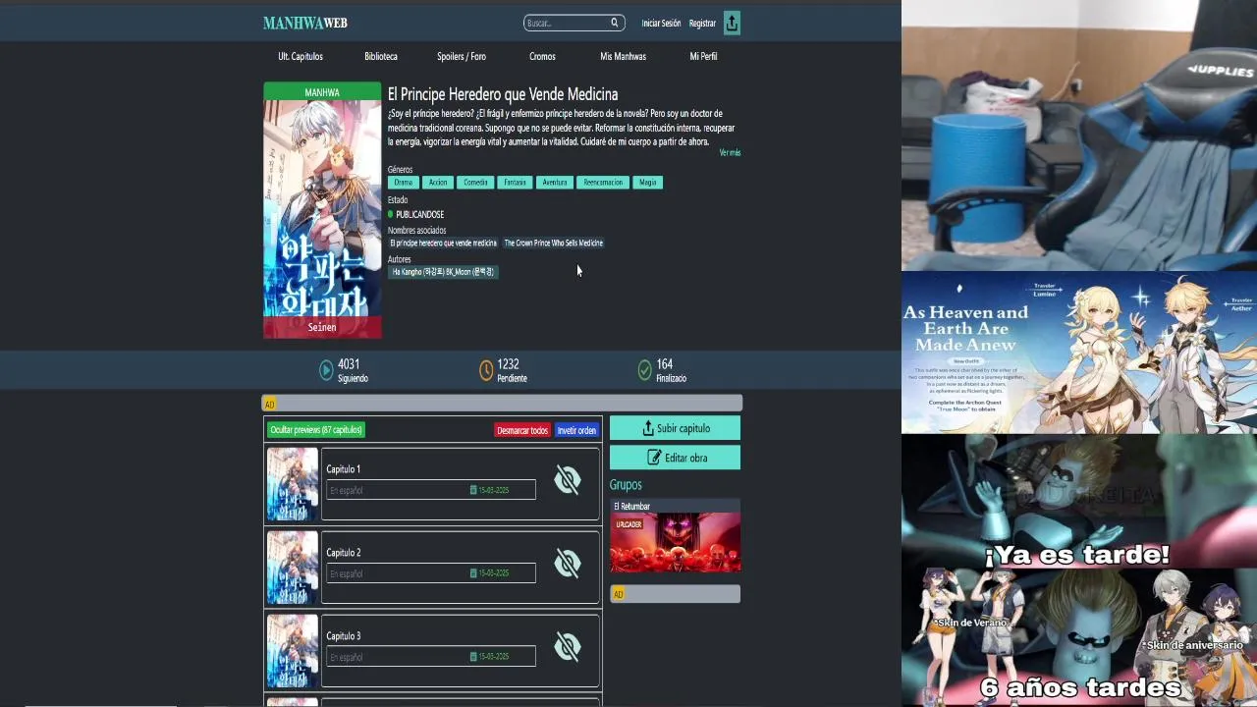Select the Fantasia genre tag

click(x=515, y=183)
